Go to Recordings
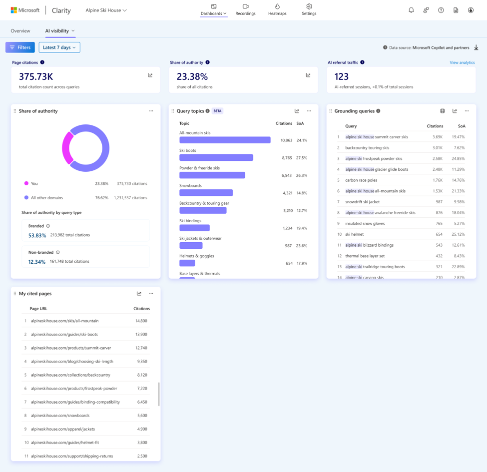The width and height of the screenshot is (487, 472). coord(245,9)
